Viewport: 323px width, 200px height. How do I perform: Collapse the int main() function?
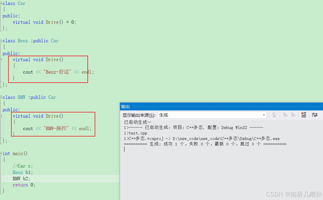(1, 154)
